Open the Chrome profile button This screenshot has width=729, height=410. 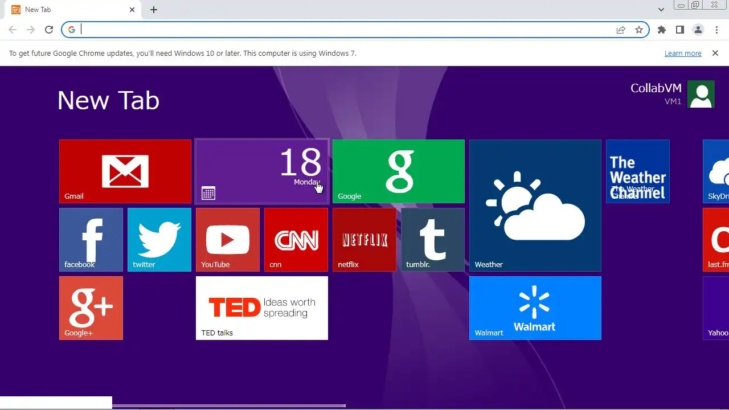pyautogui.click(x=698, y=30)
